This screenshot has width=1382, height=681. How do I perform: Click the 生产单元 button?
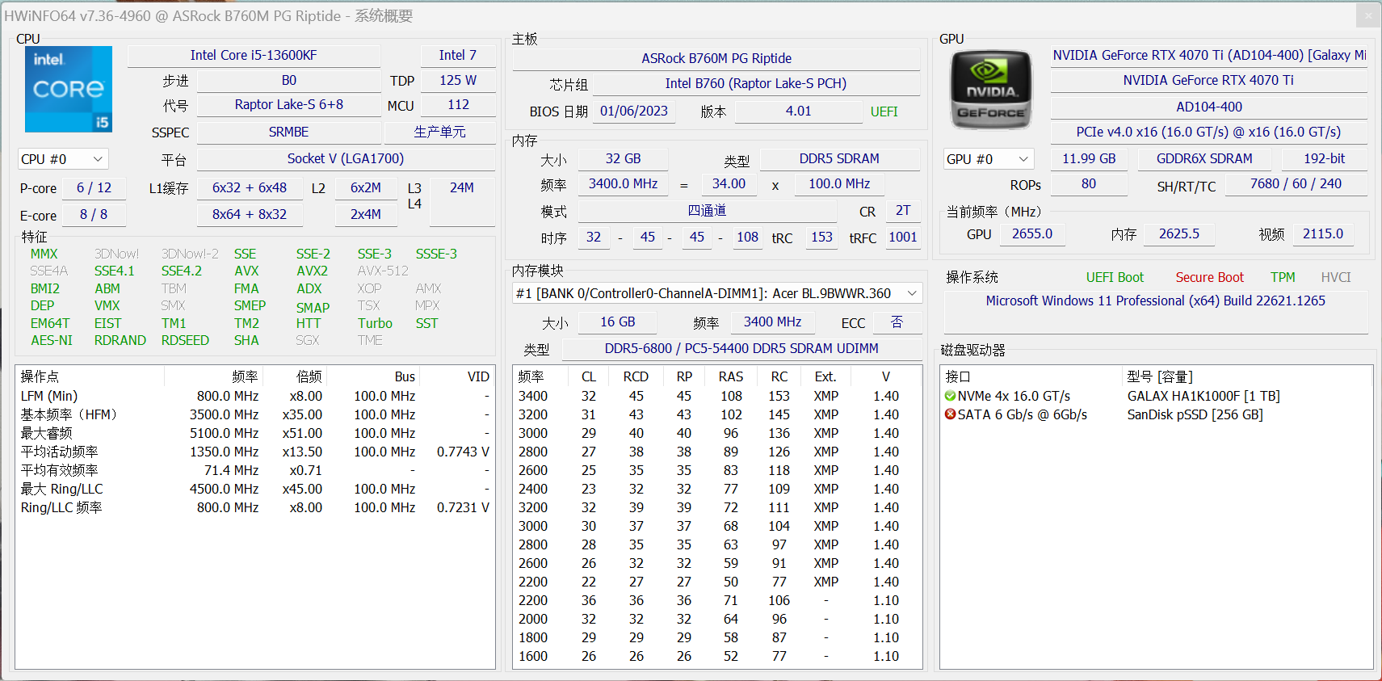439,132
